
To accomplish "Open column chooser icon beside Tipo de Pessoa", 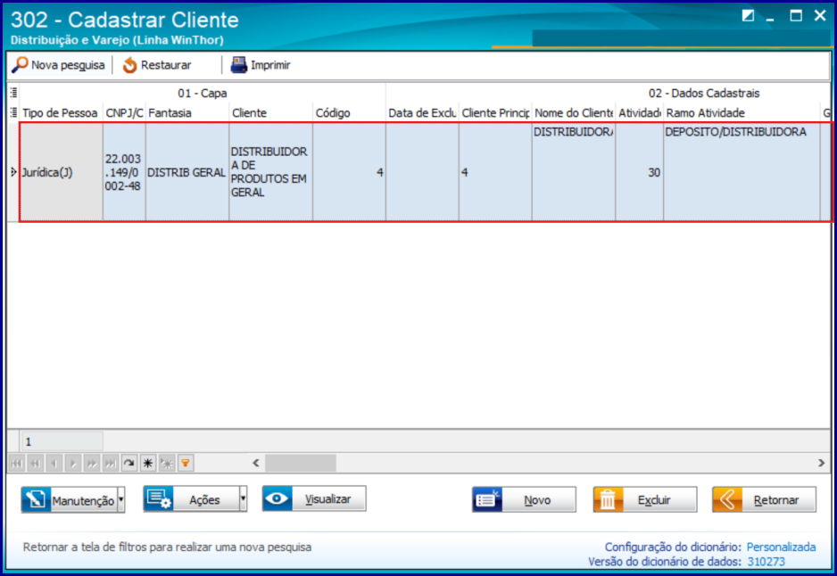I will [13, 112].
